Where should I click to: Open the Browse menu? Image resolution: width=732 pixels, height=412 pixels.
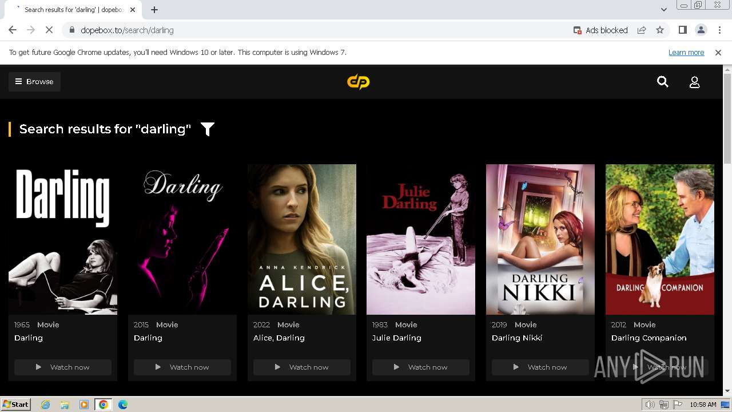(34, 81)
